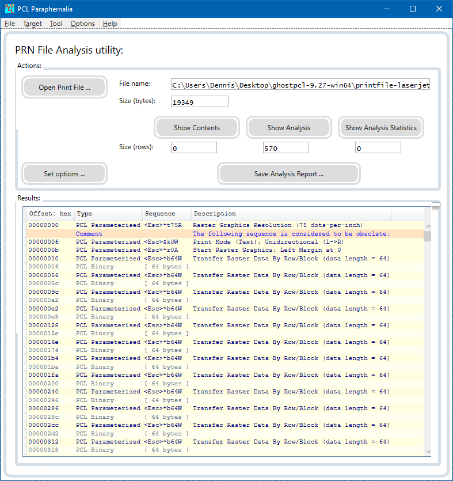Select PCL Binary row at offset 0000005c

coord(225,283)
